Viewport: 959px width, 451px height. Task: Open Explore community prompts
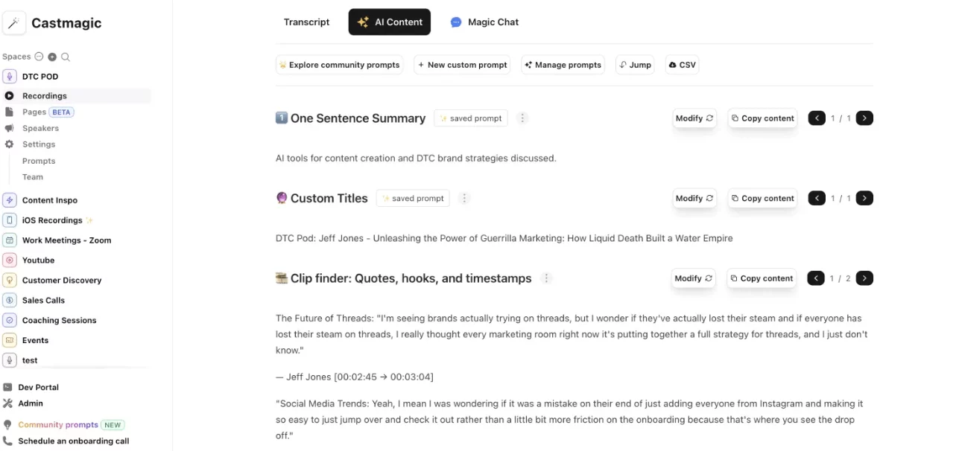[339, 65]
